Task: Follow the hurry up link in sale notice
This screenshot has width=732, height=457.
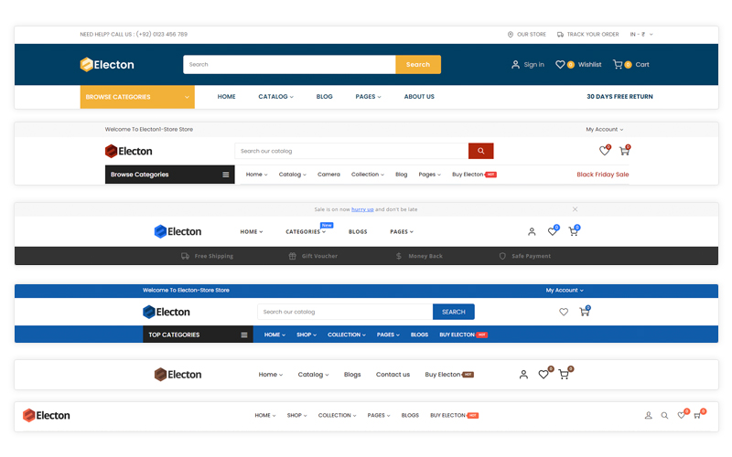Action: pos(362,209)
